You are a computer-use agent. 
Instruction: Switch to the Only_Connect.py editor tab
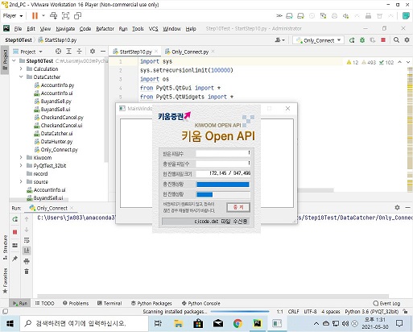190,52
